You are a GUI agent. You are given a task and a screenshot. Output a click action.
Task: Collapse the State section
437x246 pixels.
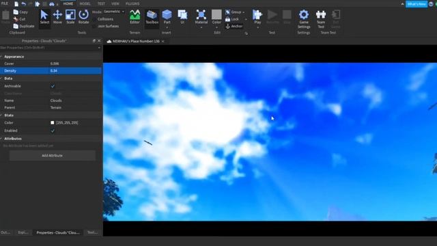pyautogui.click(x=1, y=115)
